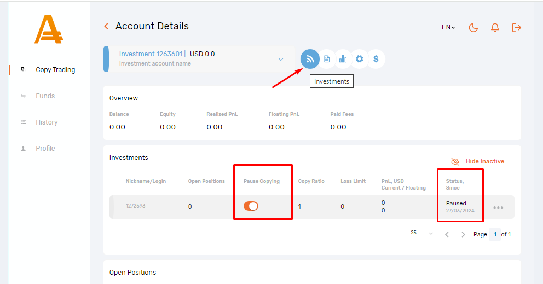The image size is (543, 284).
Task: Go to next page of investments
Action: pyautogui.click(x=463, y=234)
